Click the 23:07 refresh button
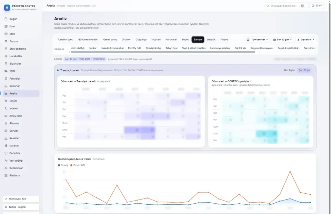 [x=317, y=6]
